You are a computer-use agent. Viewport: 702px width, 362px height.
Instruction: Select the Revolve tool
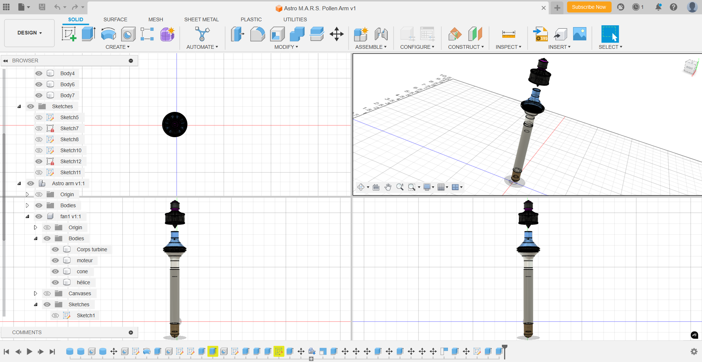[108, 34]
